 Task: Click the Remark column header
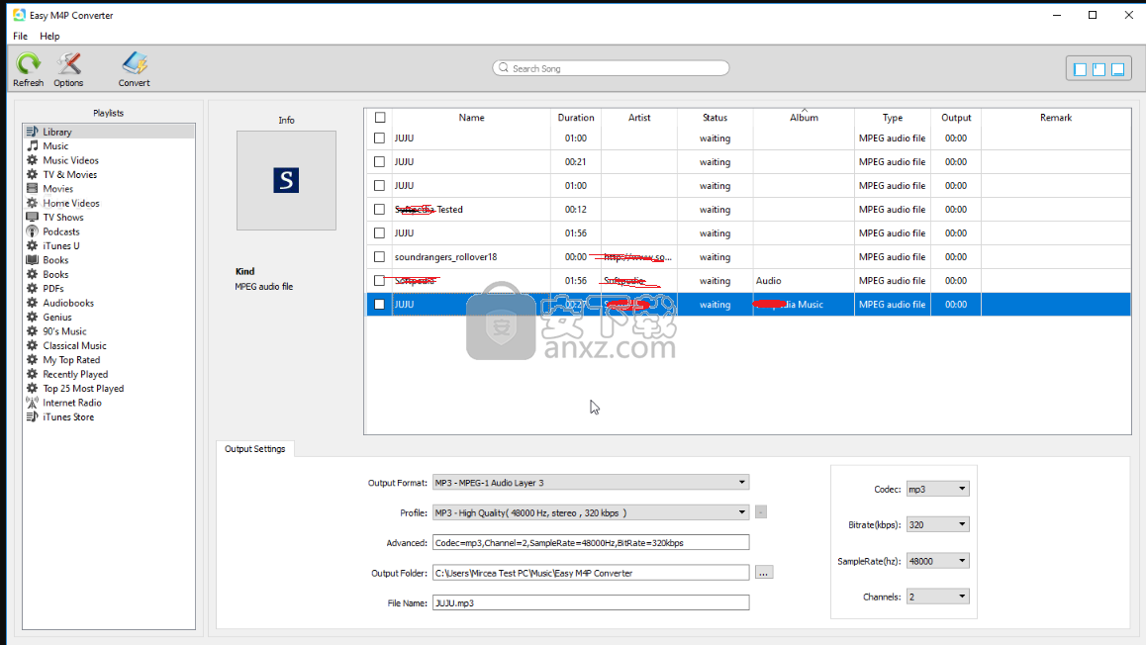[1055, 118]
